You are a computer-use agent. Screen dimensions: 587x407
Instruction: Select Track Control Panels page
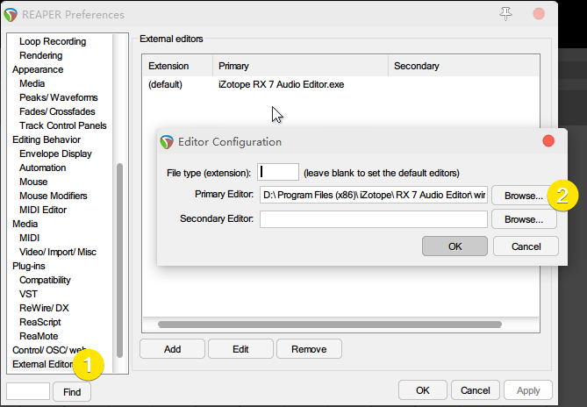[x=63, y=125]
